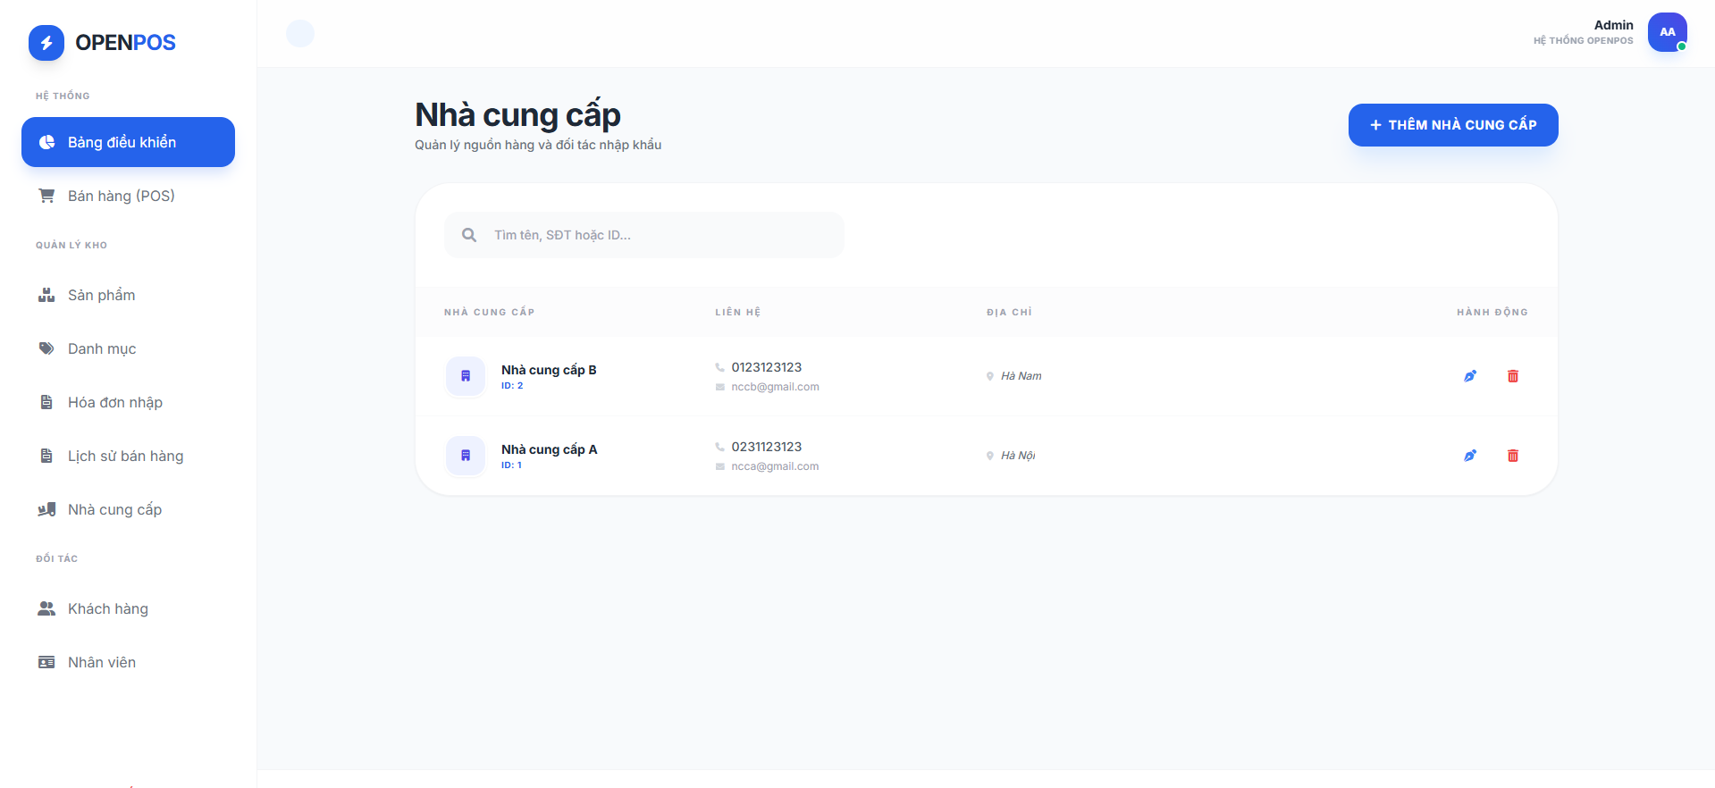
Task: Click the tags icon beside Danh mục
Action: [46, 348]
